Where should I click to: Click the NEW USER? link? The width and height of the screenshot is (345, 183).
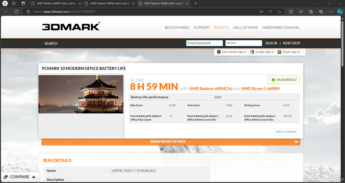[291, 43]
